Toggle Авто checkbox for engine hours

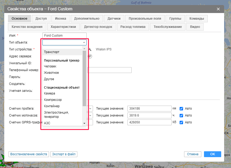[x=181, y=115]
